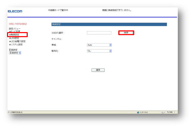Open the zoom level arrow in status bar
This screenshot has width=192, height=128.
point(175,112)
